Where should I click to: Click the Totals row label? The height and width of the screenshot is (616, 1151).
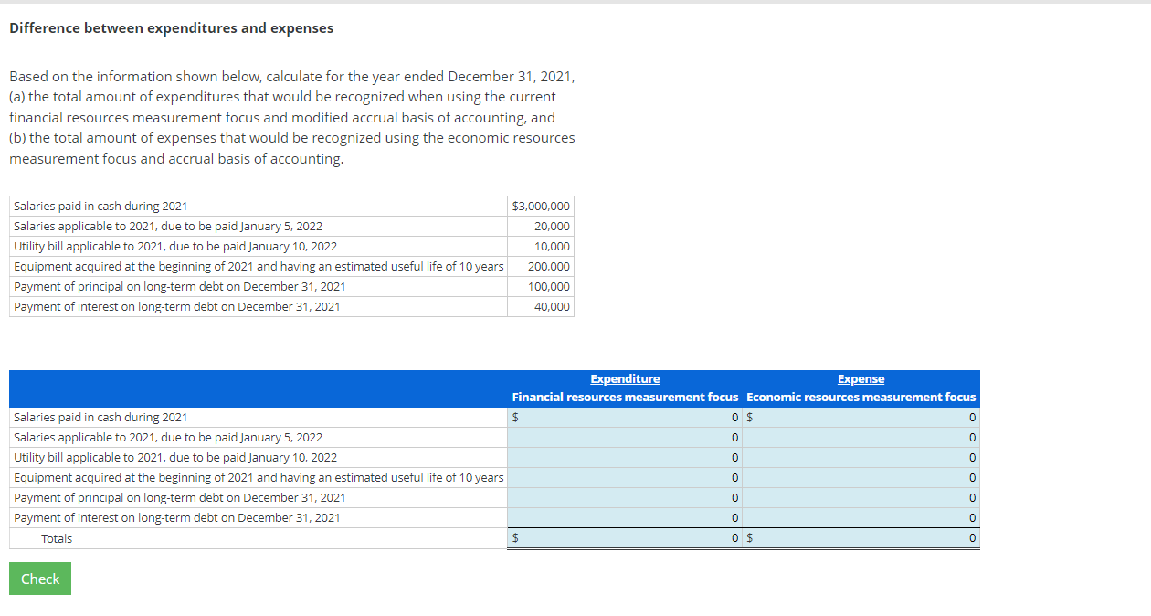pyautogui.click(x=57, y=539)
